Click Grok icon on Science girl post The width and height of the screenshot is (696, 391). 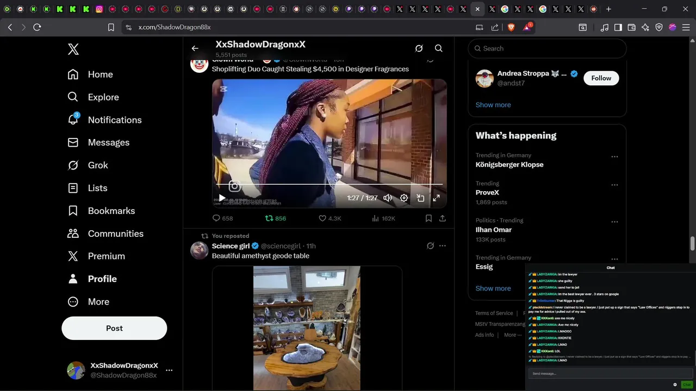click(430, 246)
